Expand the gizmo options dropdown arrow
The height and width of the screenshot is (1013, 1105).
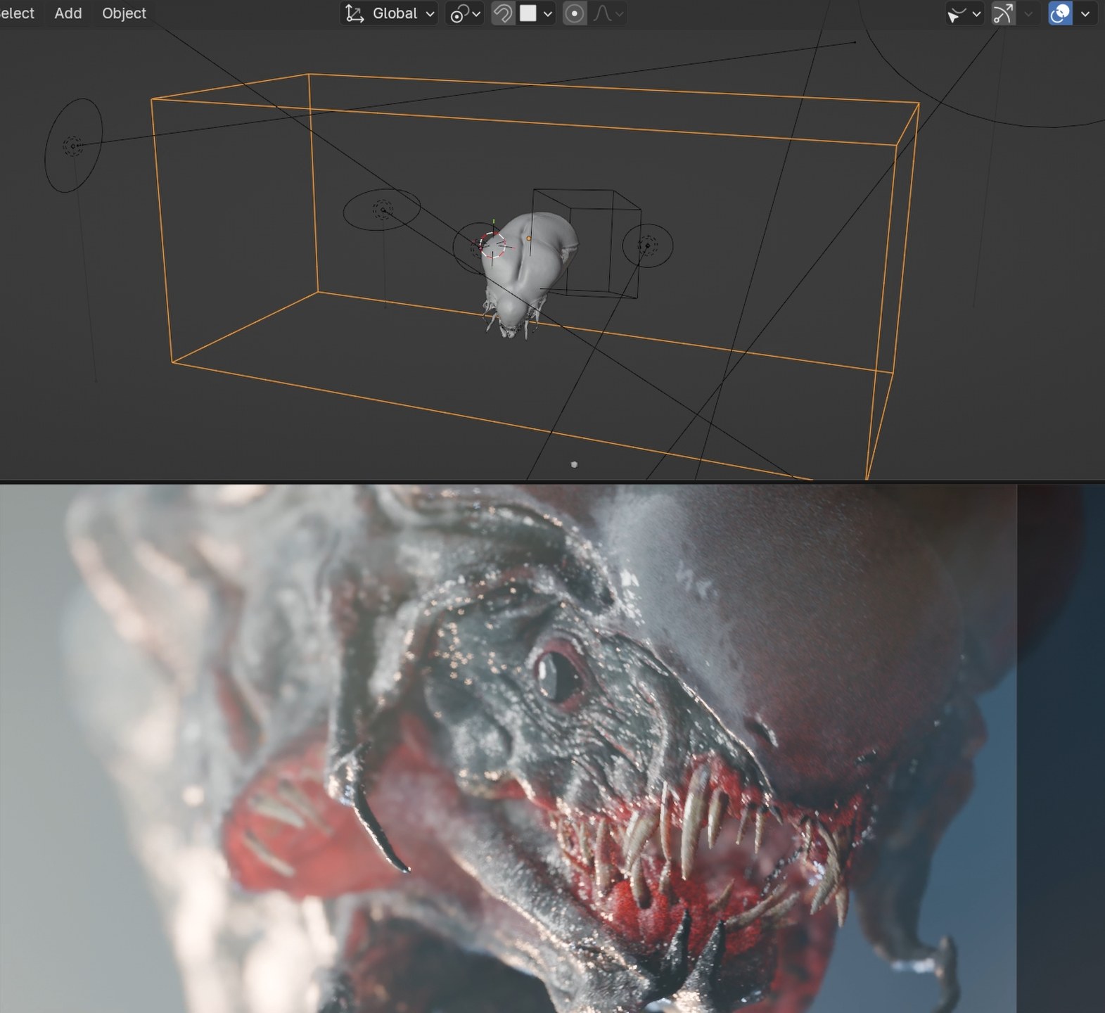(x=1028, y=14)
